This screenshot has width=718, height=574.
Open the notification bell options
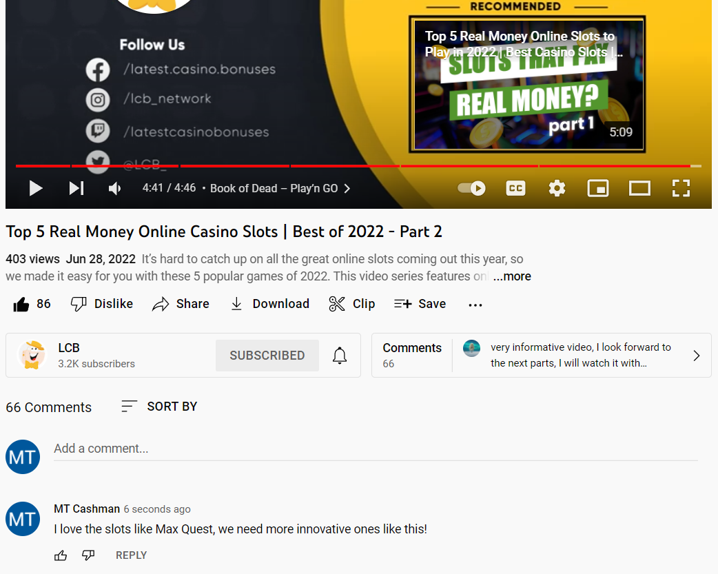point(340,356)
